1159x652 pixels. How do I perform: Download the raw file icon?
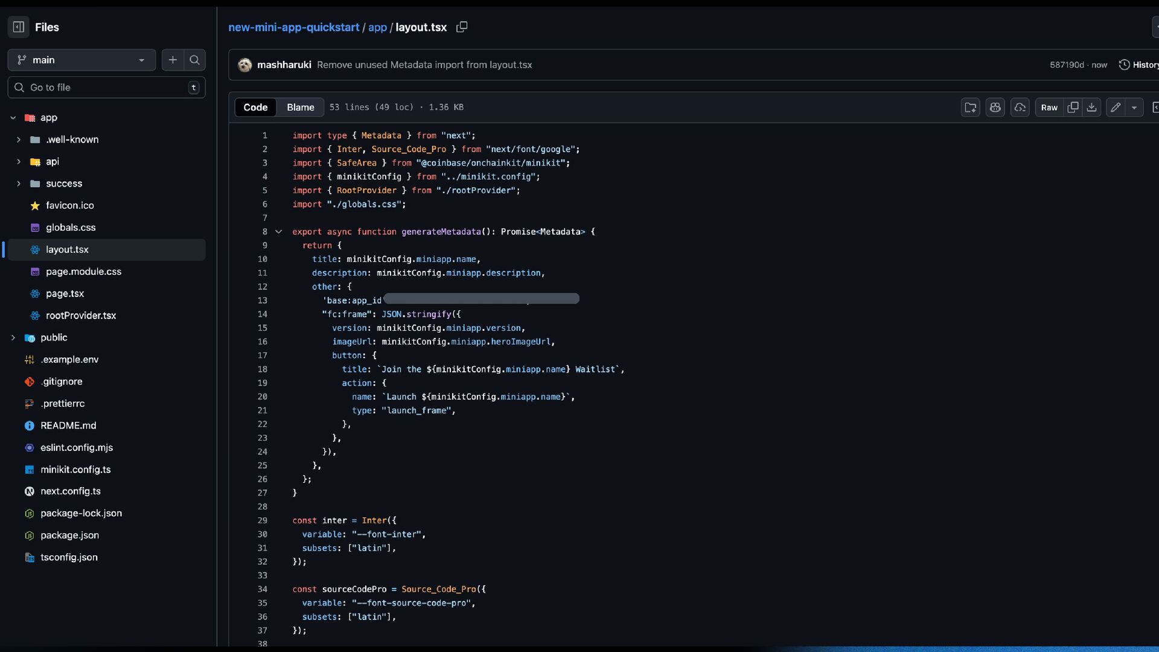[1091, 107]
